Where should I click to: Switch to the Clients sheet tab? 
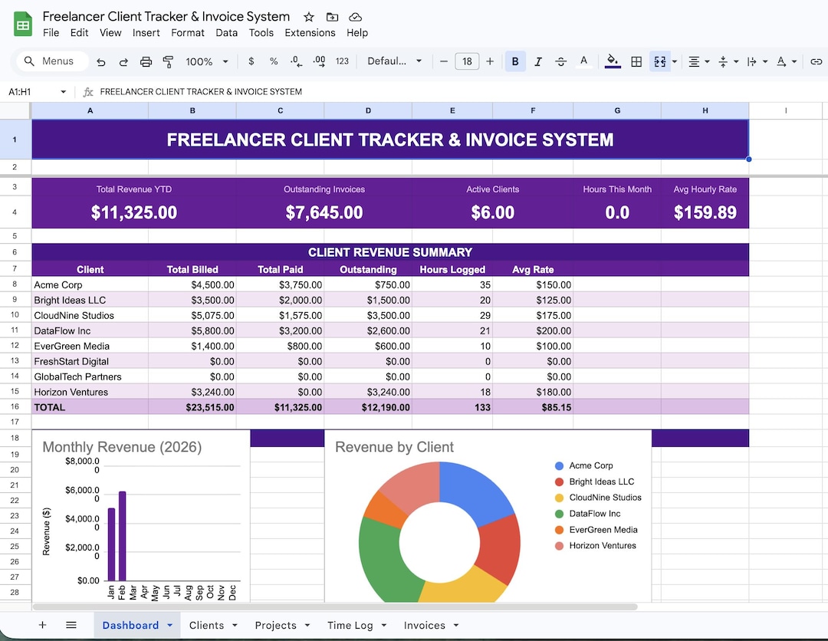(x=206, y=625)
